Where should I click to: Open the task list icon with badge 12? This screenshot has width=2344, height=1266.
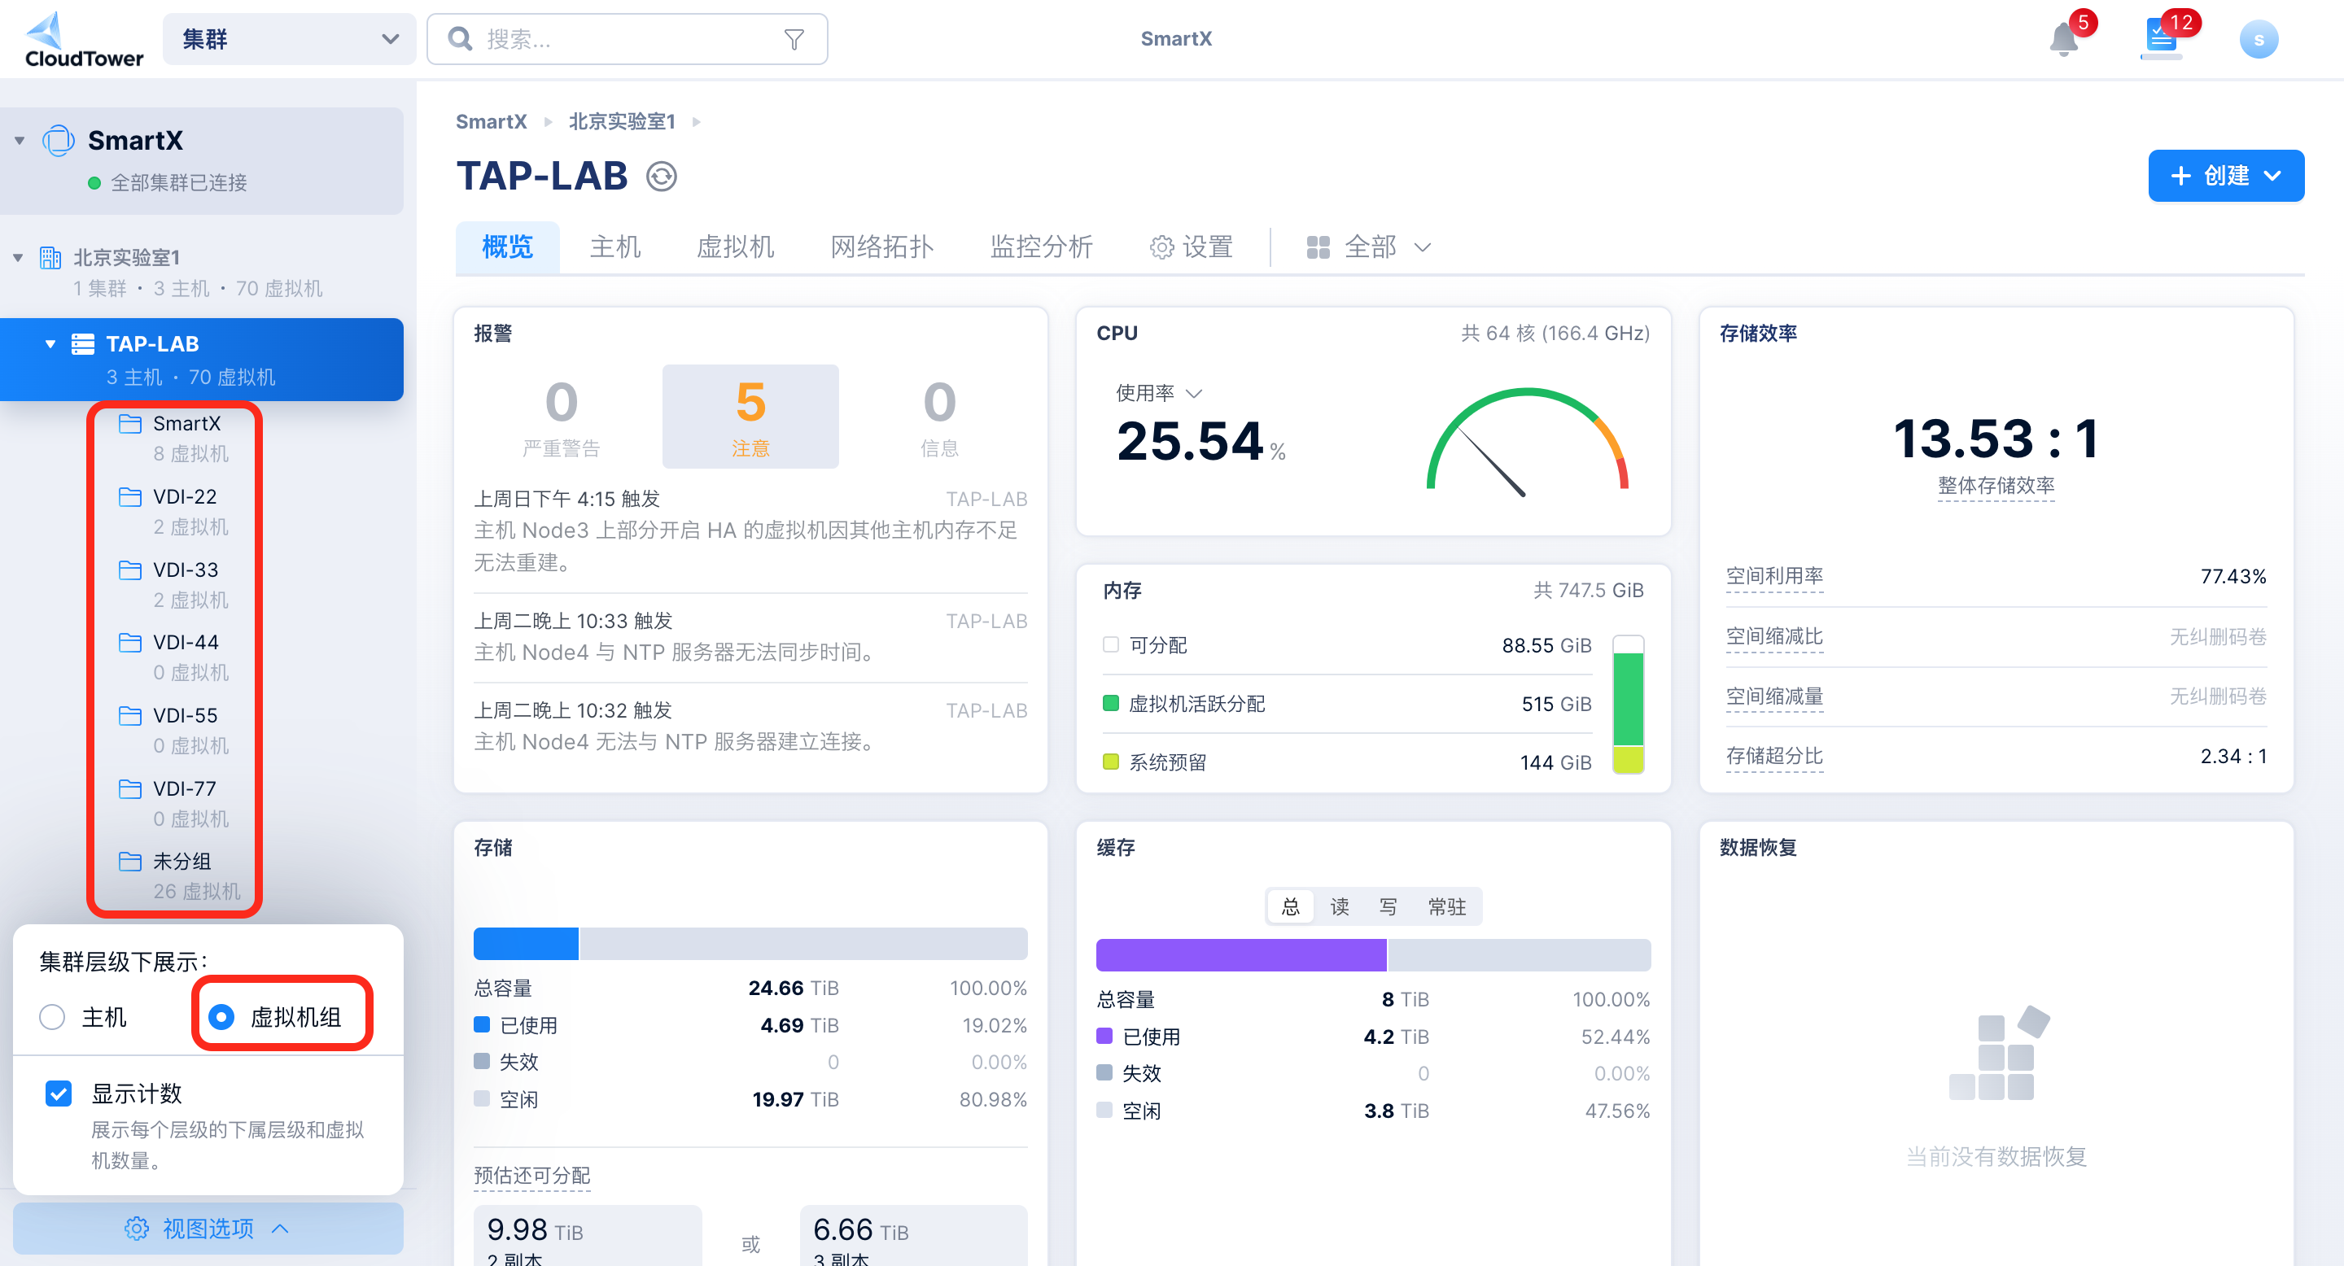pyautogui.click(x=2161, y=39)
